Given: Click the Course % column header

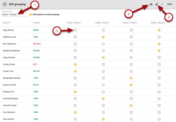Looking at the screenshot, I should point(37,22).
